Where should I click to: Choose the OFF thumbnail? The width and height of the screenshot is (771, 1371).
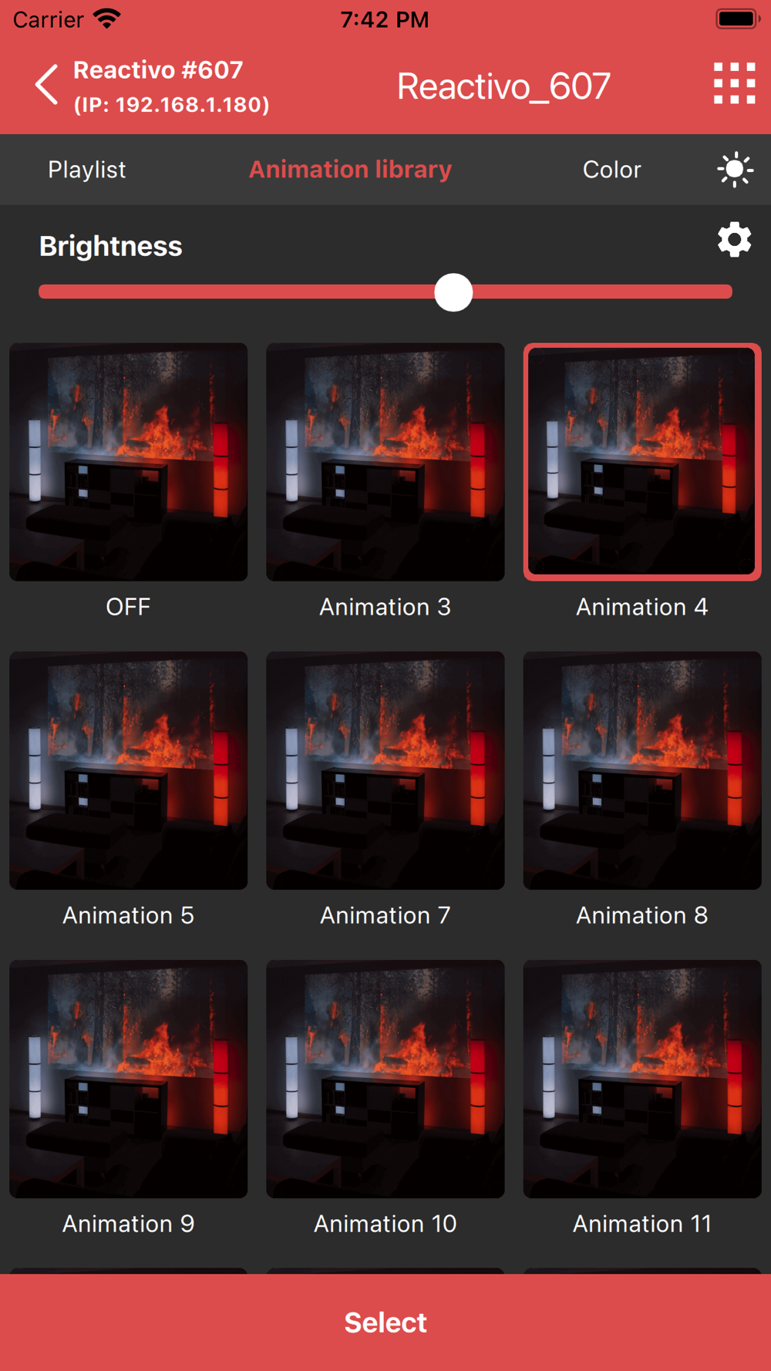point(129,462)
